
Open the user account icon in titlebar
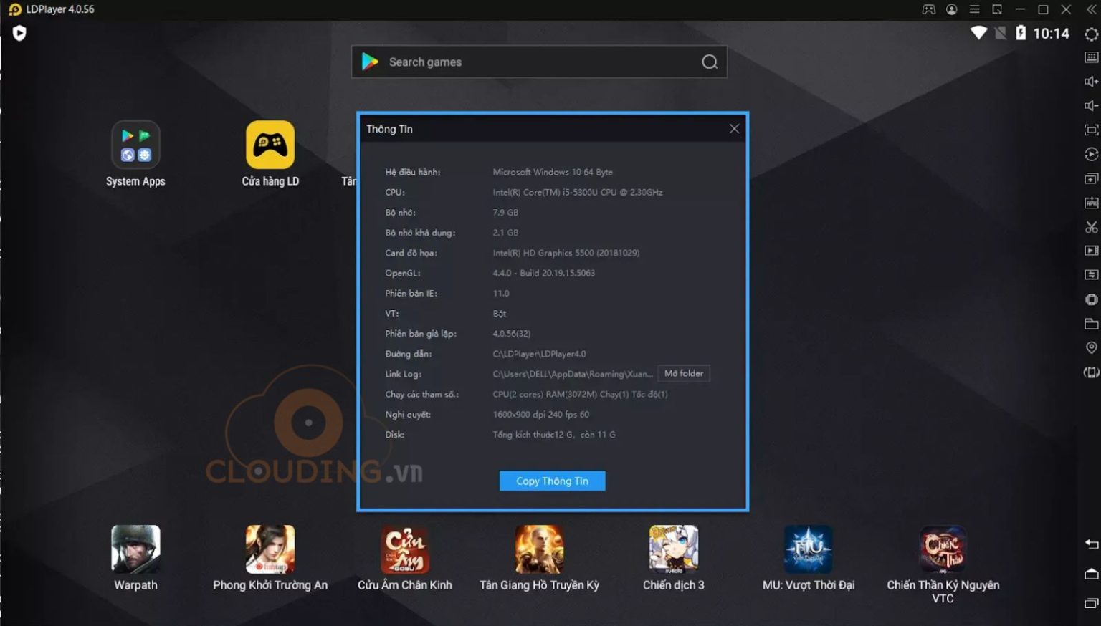tap(951, 9)
